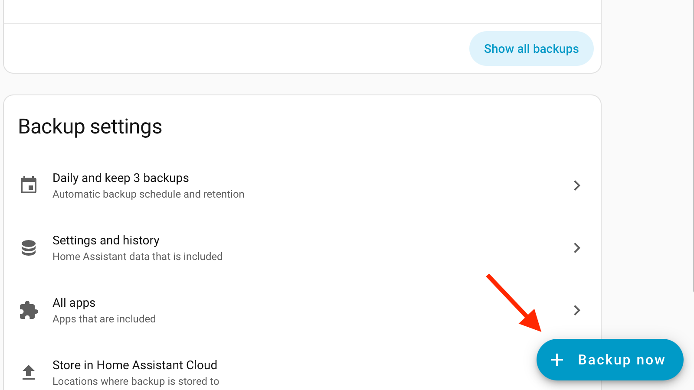Screen dimensions: 694x390
Task: Select the Settings and history entry
Action: pyautogui.click(x=106, y=240)
